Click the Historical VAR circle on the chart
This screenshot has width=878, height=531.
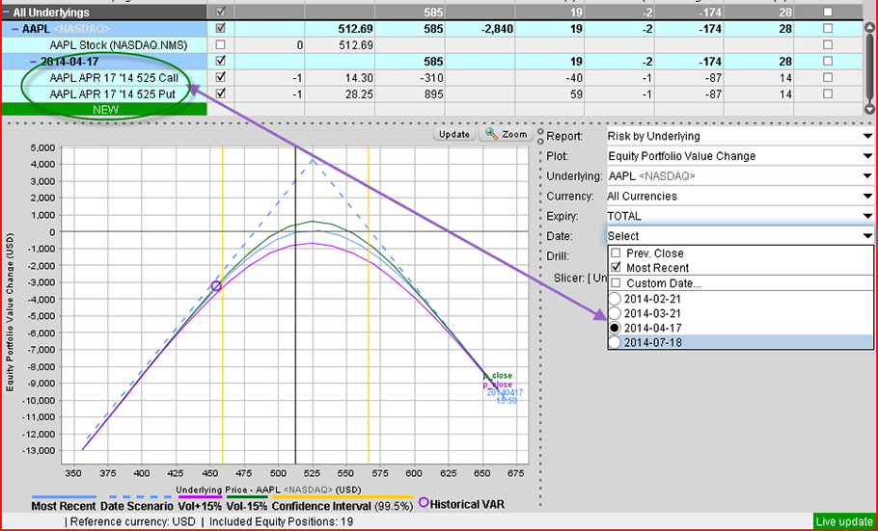pos(217,286)
